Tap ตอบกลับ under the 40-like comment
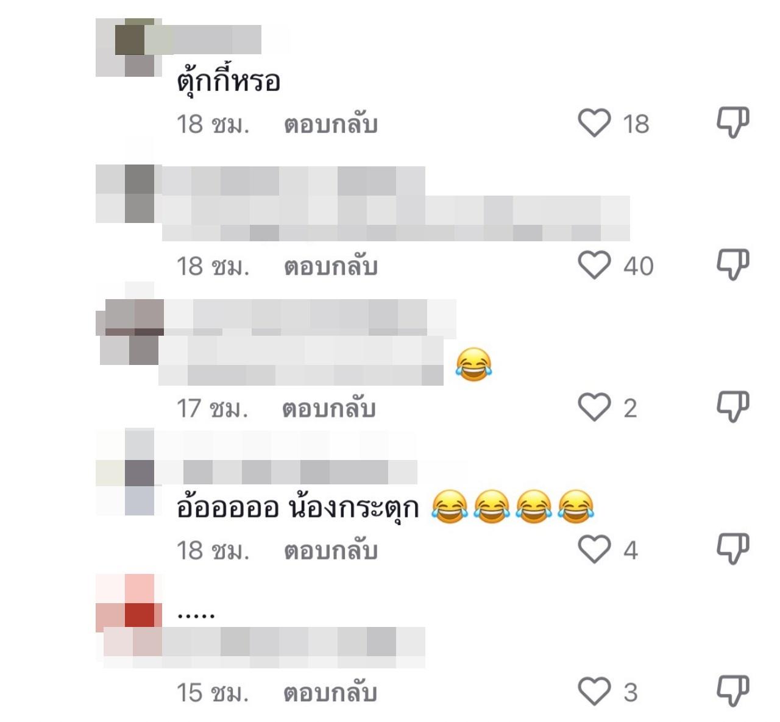 tap(331, 266)
